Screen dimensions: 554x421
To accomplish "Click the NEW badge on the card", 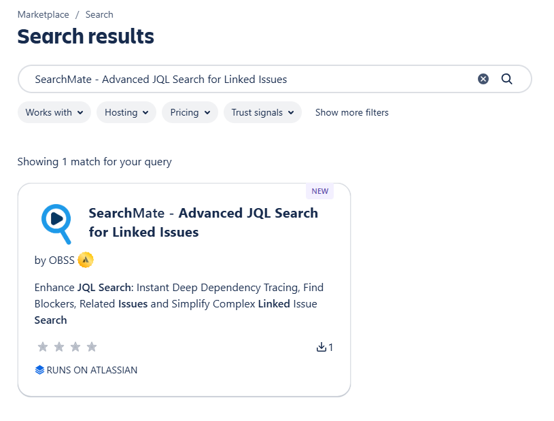I will [x=319, y=191].
